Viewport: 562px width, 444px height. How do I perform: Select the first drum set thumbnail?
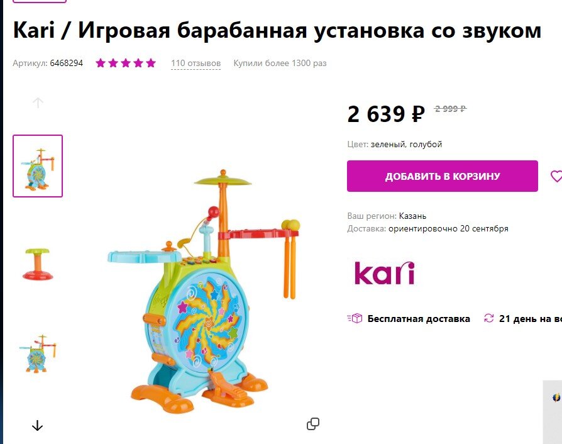pyautogui.click(x=38, y=166)
